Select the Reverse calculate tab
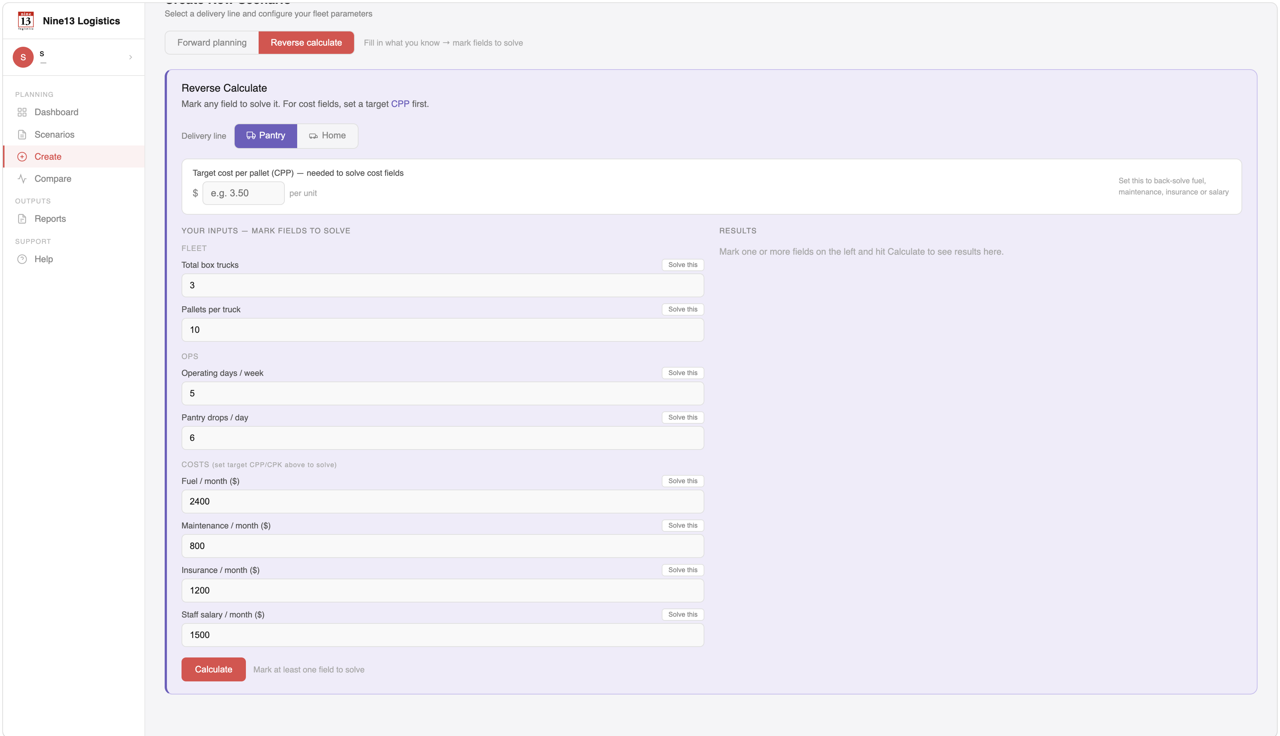The width and height of the screenshot is (1280, 736). coord(306,43)
